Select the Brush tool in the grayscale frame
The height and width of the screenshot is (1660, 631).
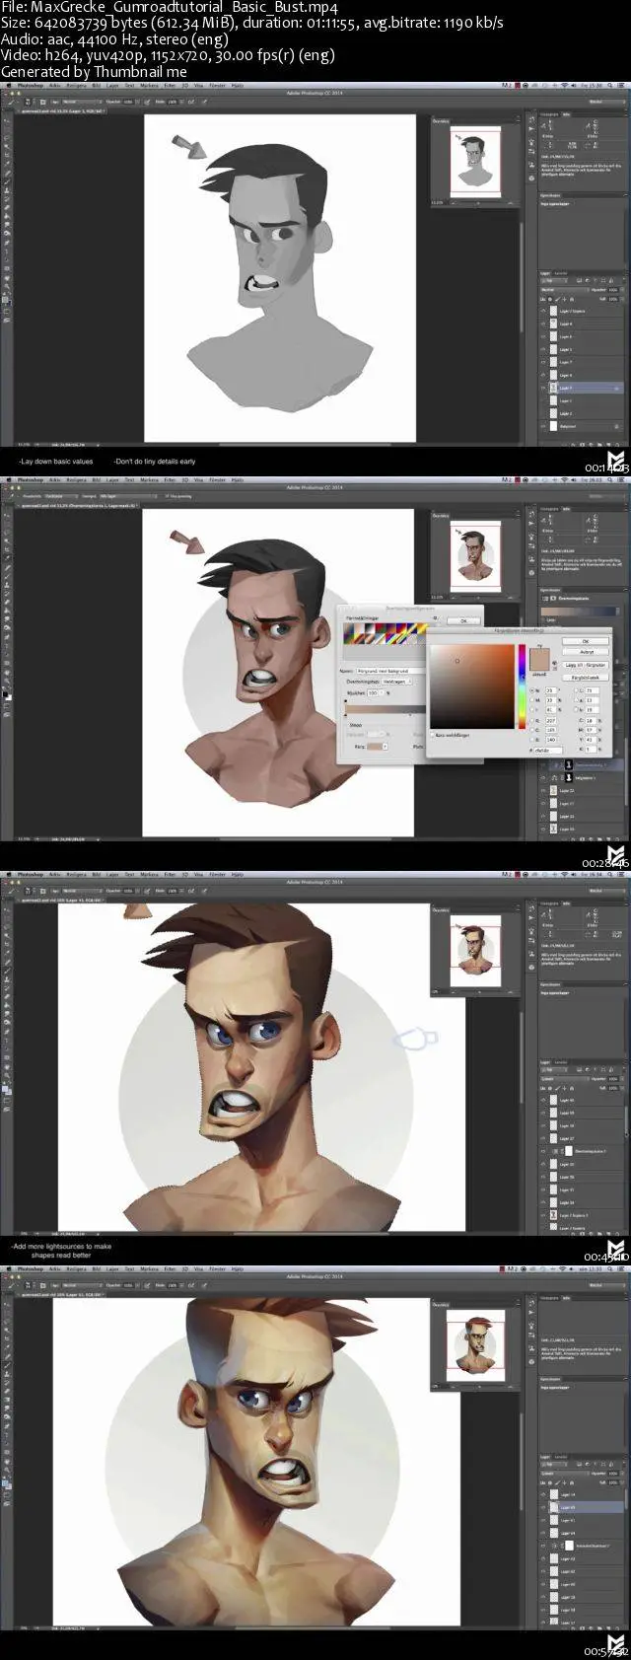(x=7, y=181)
